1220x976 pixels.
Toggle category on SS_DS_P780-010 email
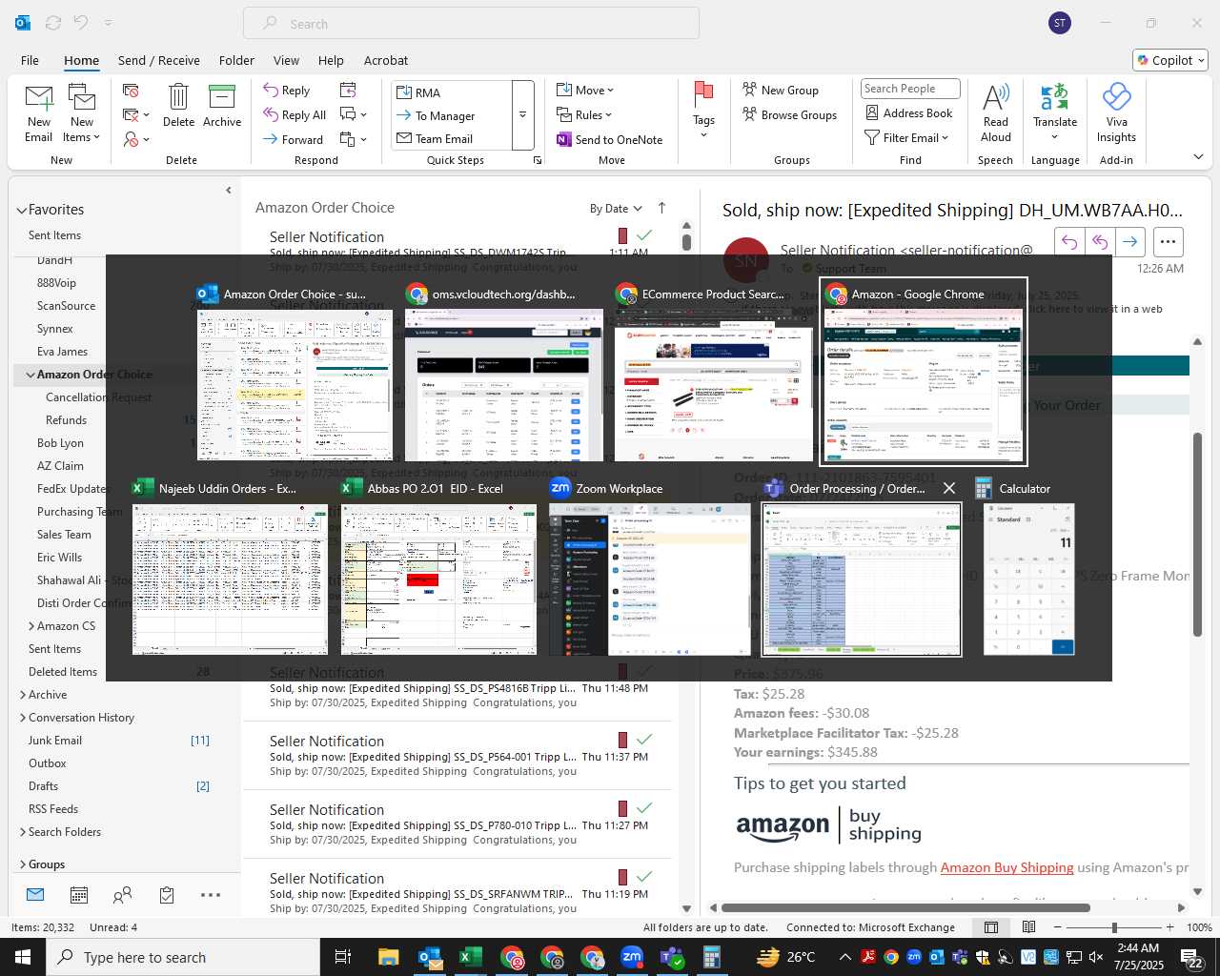[622, 808]
